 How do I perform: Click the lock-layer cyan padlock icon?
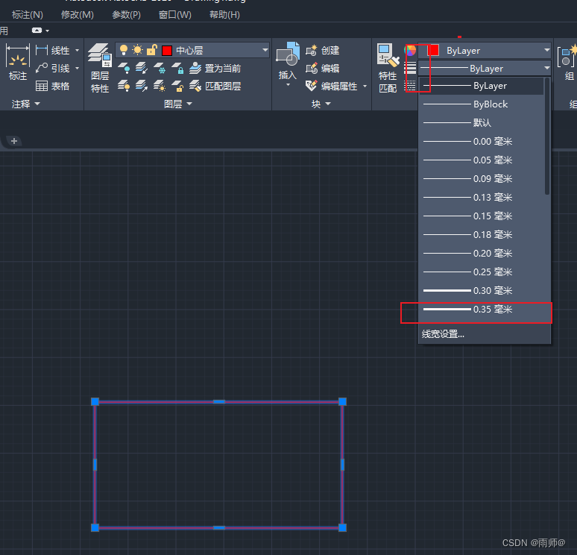coord(177,68)
